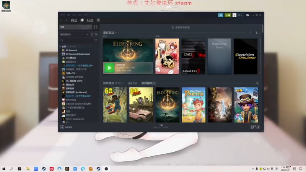Toggle sort by recent activity clock icon
The height and width of the screenshot is (172, 306).
coord(92,34)
